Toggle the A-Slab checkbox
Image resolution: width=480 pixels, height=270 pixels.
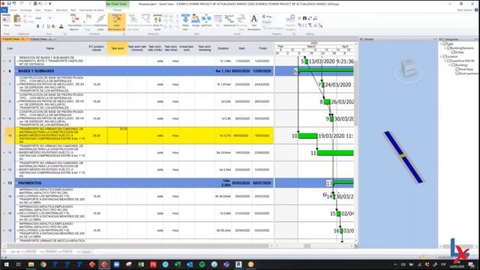point(453,52)
